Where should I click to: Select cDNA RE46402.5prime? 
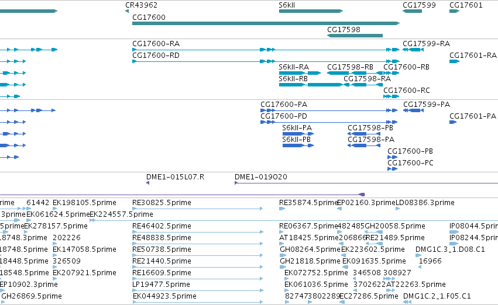(x=198, y=232)
